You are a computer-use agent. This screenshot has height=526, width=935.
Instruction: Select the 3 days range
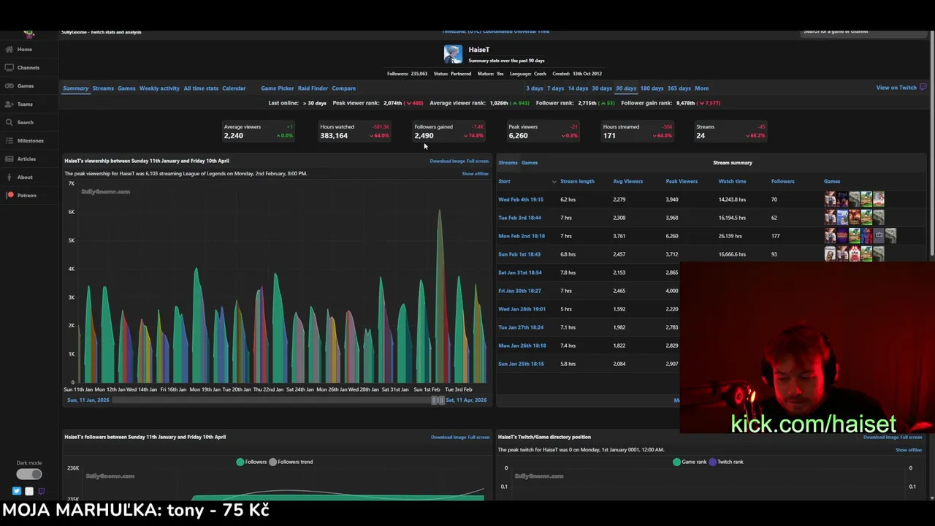[x=535, y=88]
